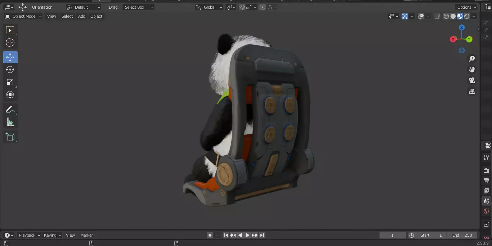This screenshot has height=246, width=492.
Task: Toggle X-ray mode button
Action: [x=437, y=16]
